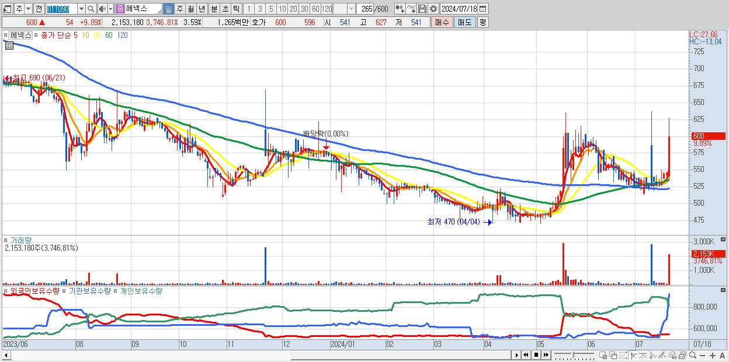Click the grid window tile icon in bottom toolbar
This screenshot has height=362, width=729.
(x=603, y=355)
